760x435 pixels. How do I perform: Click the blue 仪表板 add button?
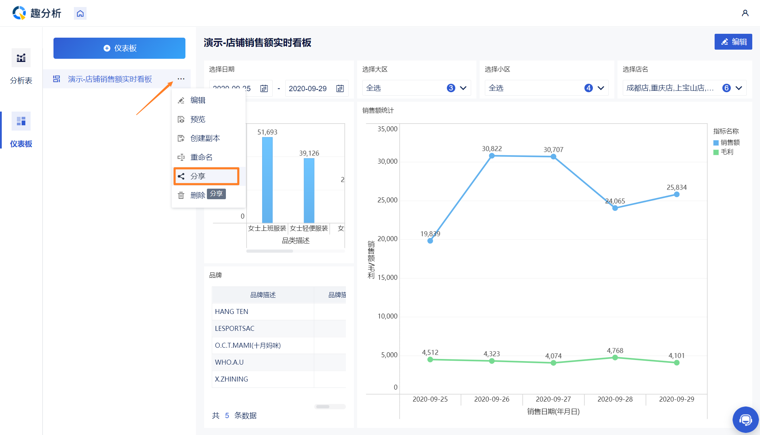tap(119, 48)
